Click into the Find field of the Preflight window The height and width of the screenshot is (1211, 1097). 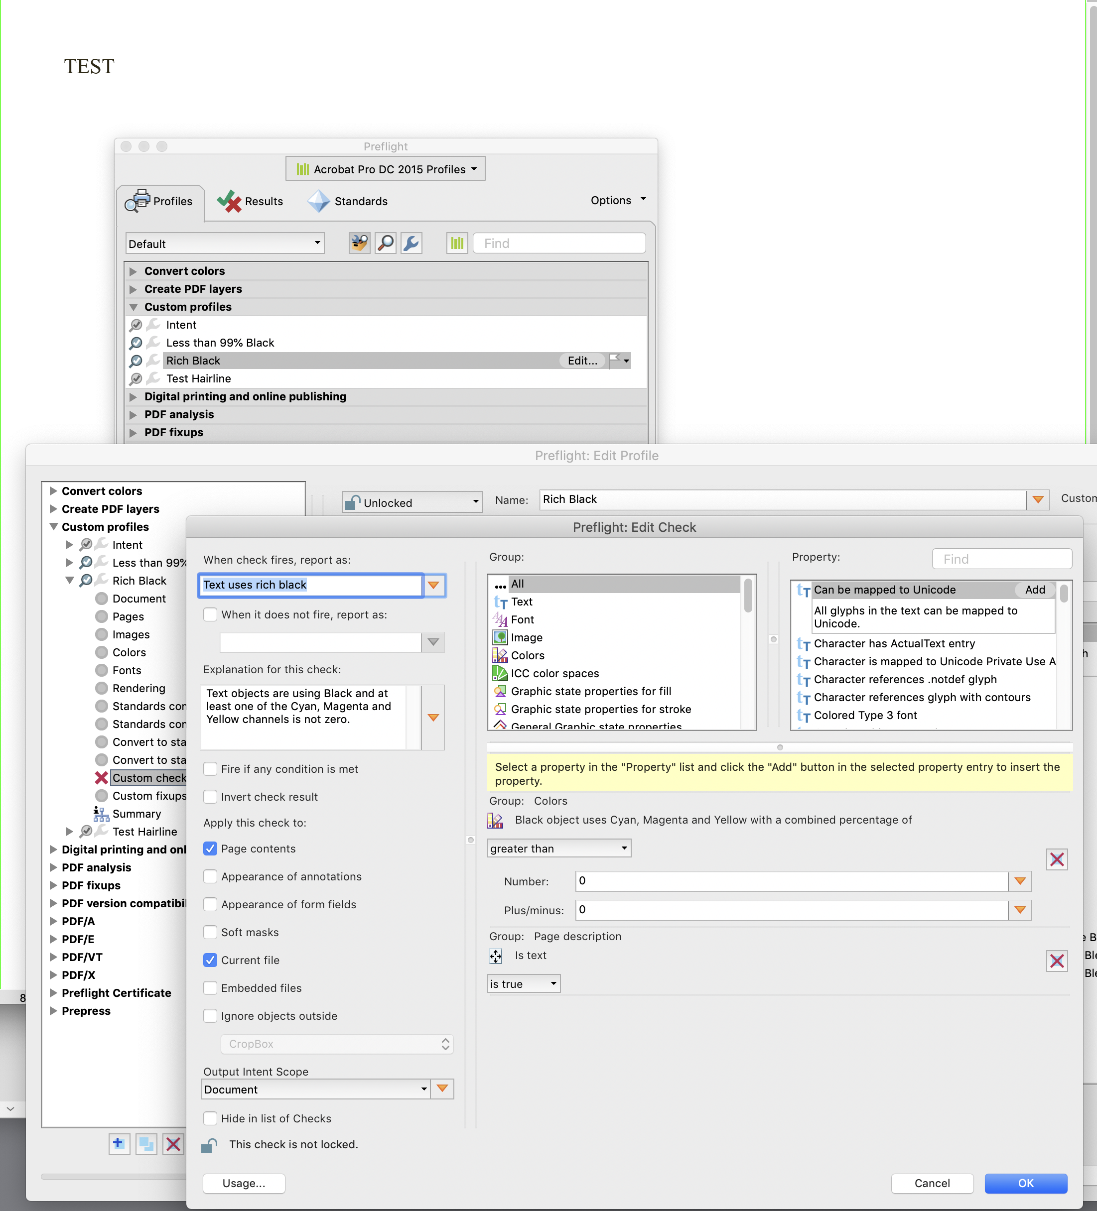558,242
